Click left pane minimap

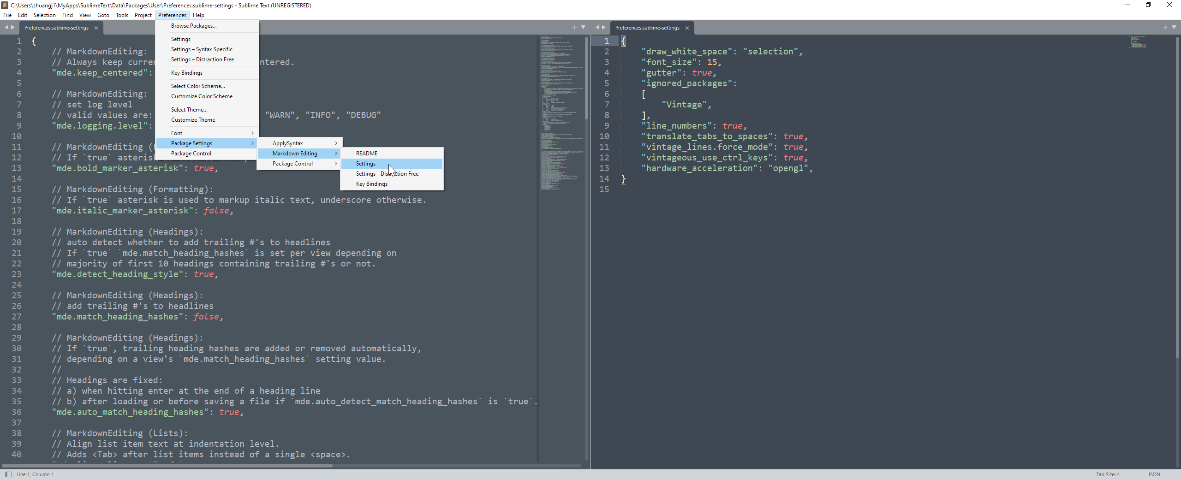(x=561, y=113)
